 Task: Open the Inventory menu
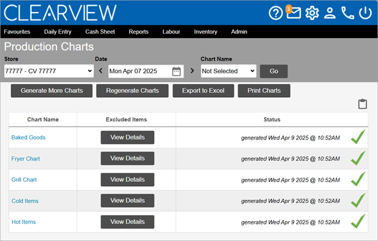pyautogui.click(x=205, y=32)
